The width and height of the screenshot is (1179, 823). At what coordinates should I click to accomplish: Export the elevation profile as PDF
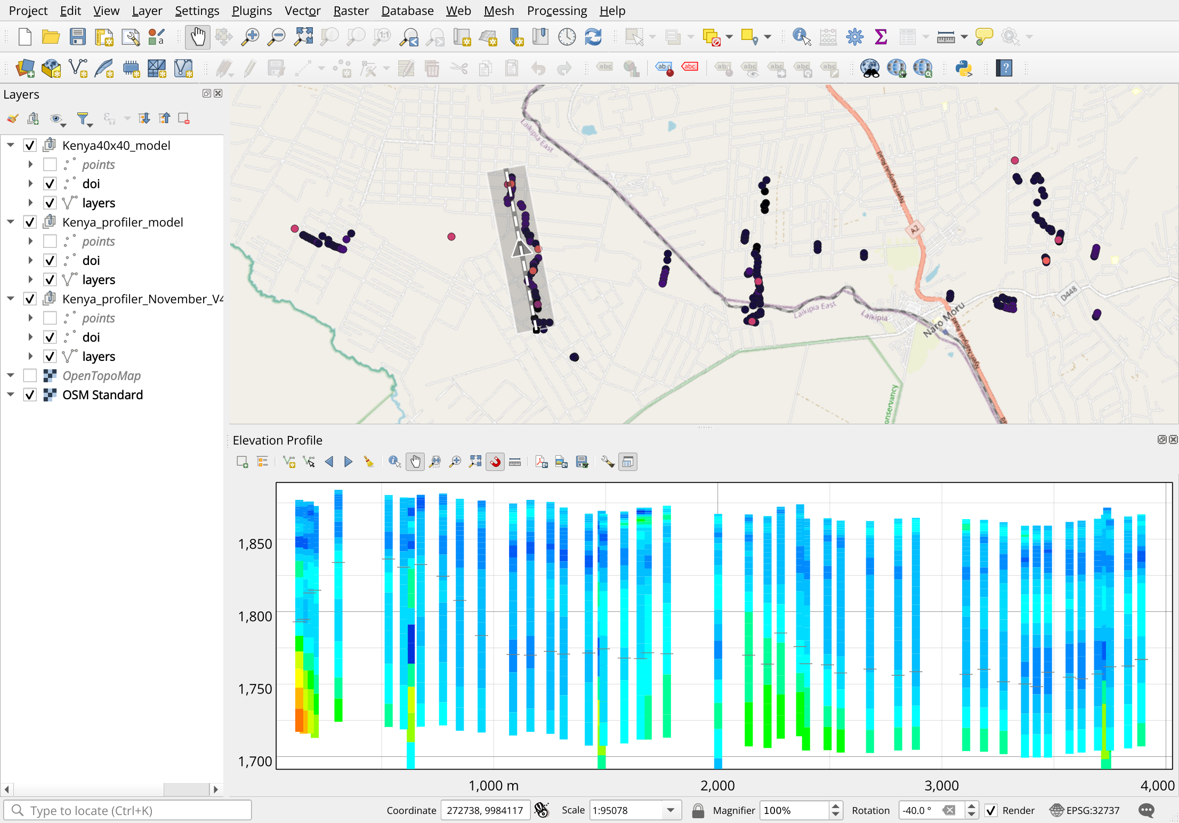(x=541, y=462)
